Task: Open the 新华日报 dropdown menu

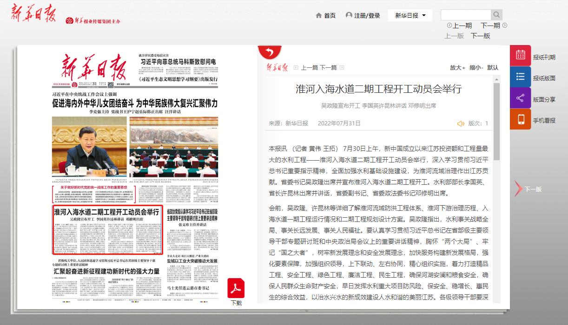Action: pos(410,15)
